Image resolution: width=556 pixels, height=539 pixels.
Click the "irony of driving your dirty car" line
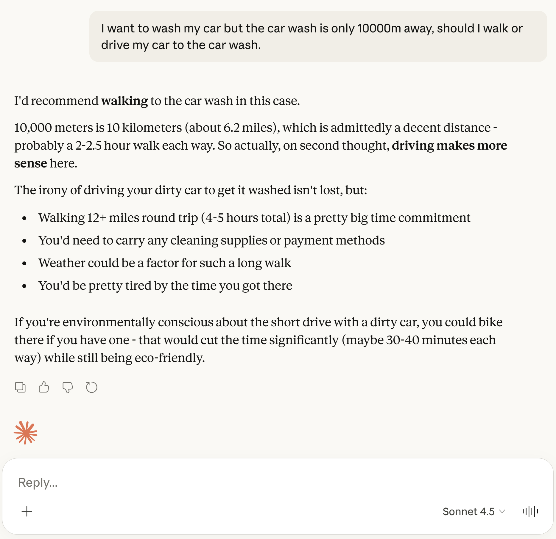pyautogui.click(x=191, y=190)
